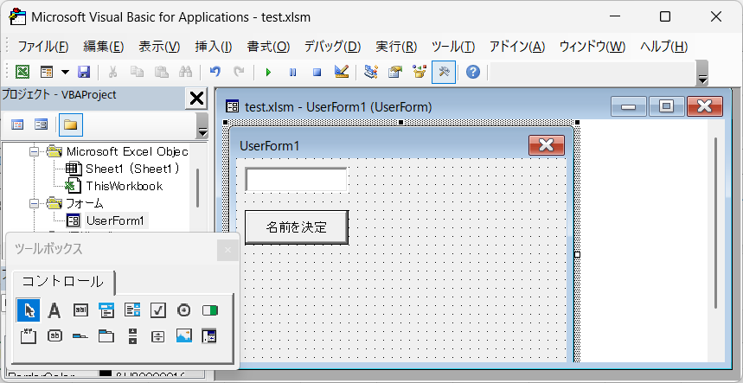Image resolution: width=743 pixels, height=383 pixels.
Task: Choose the TextBox control tool
Action: 80,310
